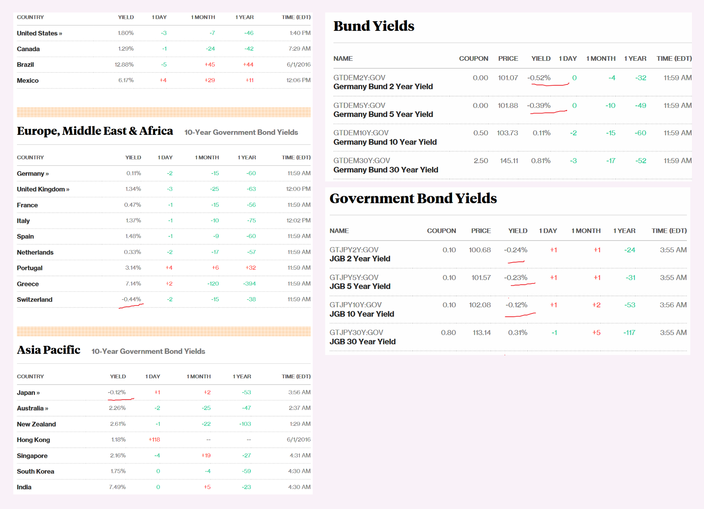Screen dimensions: 704x509
Task: Open Germany Bund 5 Year Yield
Action: (x=383, y=114)
